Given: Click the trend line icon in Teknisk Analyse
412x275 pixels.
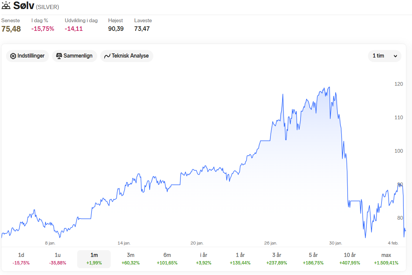Looking at the screenshot, I should click(107, 56).
